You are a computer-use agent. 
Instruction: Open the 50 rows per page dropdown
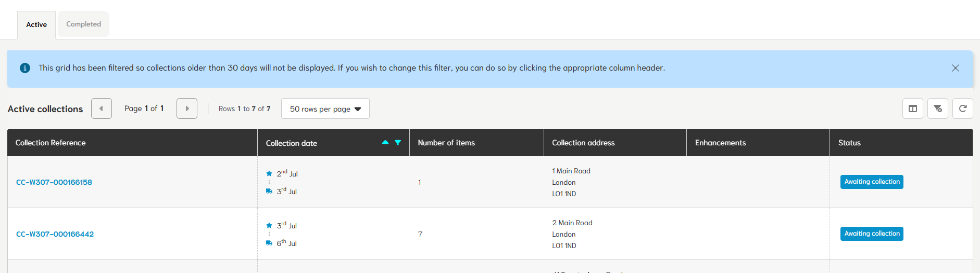pos(325,108)
